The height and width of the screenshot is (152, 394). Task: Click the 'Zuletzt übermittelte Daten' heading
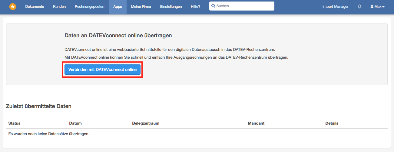coord(38,106)
